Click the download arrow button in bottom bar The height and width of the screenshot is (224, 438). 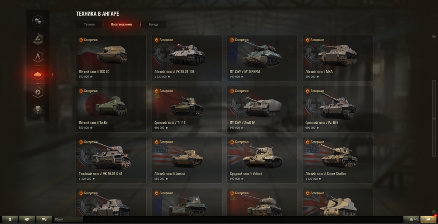click(x=10, y=219)
